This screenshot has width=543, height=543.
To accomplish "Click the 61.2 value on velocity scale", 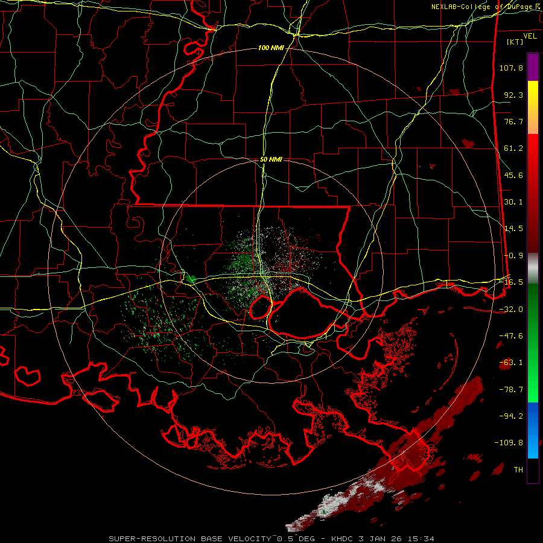I will pos(513,148).
